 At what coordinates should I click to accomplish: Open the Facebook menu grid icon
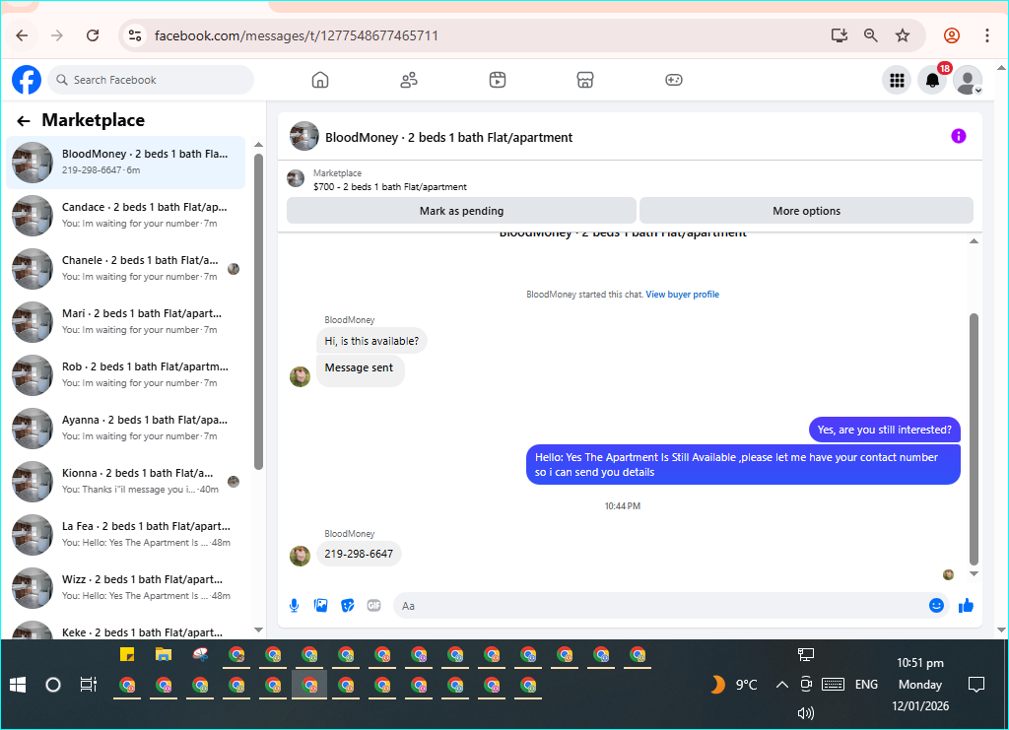897,81
